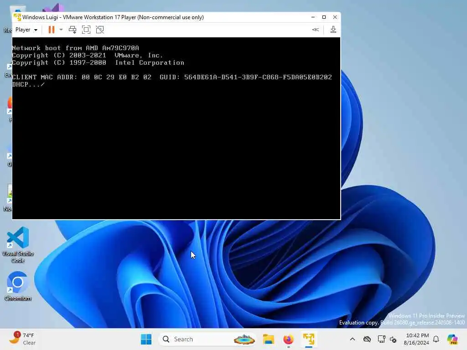Click Send Ctrl+Alt+Del toolbar icon
This screenshot has width=467, height=350.
(x=73, y=30)
